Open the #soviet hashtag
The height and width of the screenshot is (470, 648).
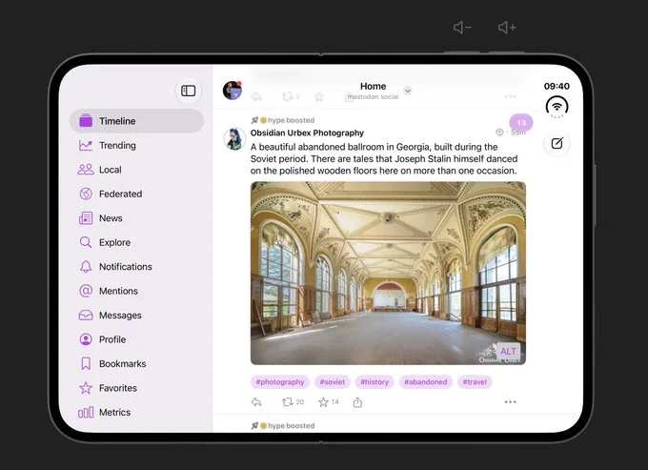[333, 382]
